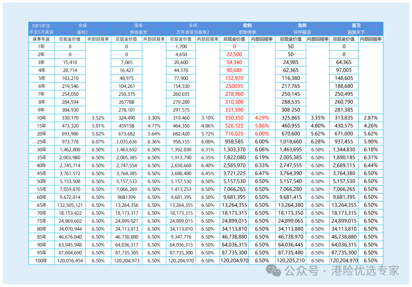The height and width of the screenshot is (287, 412).
Task: Click the product name '环宇盈活'
Action: coord(302,32)
